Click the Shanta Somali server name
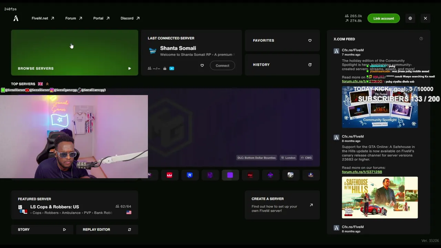 coord(178,48)
